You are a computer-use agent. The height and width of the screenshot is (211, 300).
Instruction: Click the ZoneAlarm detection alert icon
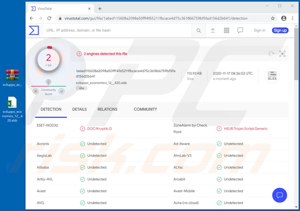219,129
